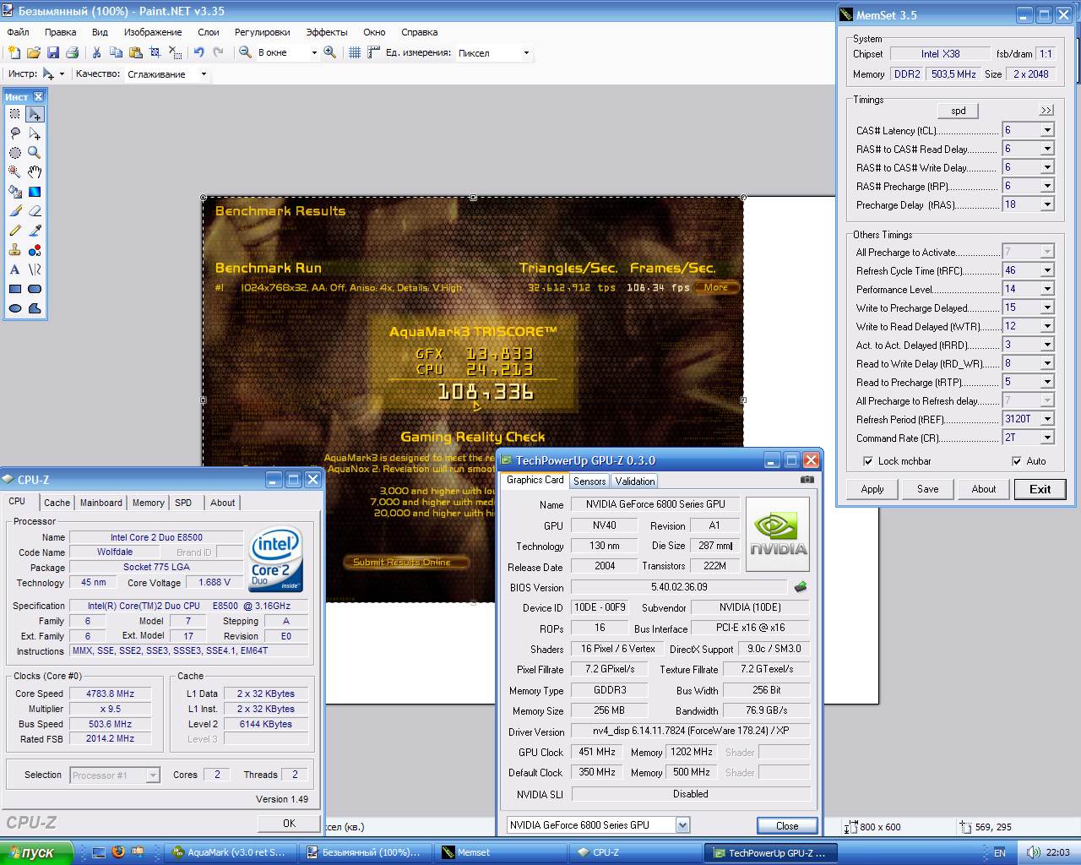Open the units 'Пиксел' dropdown
Screen dimensions: 1081x865
526,52
